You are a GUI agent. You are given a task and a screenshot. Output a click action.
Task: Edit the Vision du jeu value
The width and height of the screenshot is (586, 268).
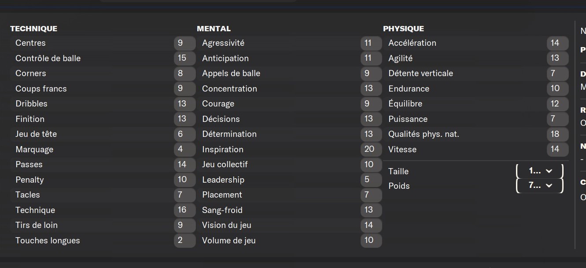tap(371, 225)
